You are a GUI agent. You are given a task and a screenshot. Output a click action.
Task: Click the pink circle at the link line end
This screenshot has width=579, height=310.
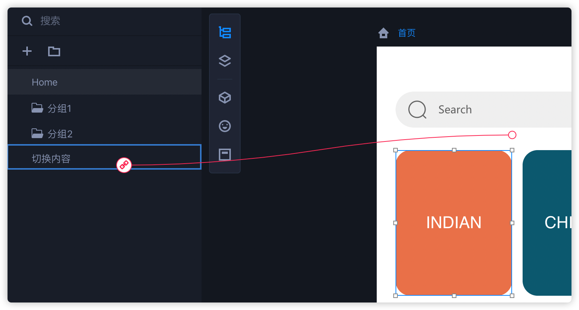coord(512,135)
